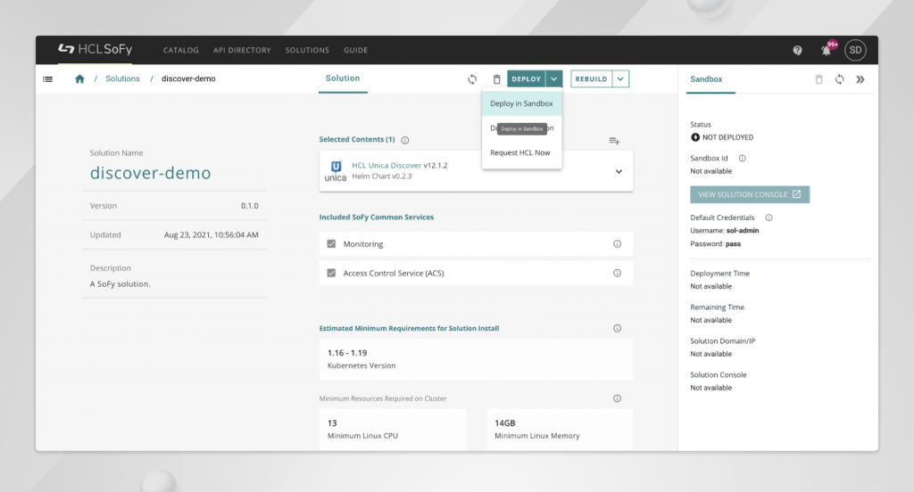Open the Rebuild dropdown arrow

620,79
